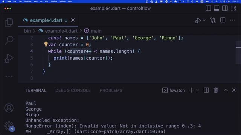Click the print(names[counter]) statement

(x=83, y=58)
